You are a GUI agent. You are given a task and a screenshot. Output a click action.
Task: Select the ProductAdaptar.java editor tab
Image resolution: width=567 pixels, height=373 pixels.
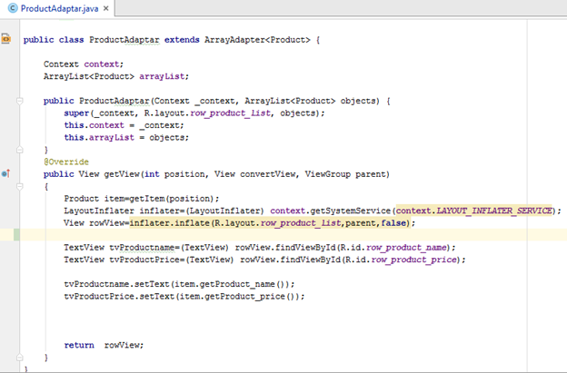(58, 8)
